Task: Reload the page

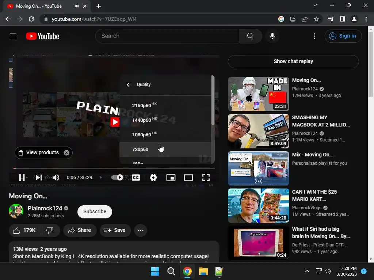Action: pyautogui.click(x=31, y=19)
